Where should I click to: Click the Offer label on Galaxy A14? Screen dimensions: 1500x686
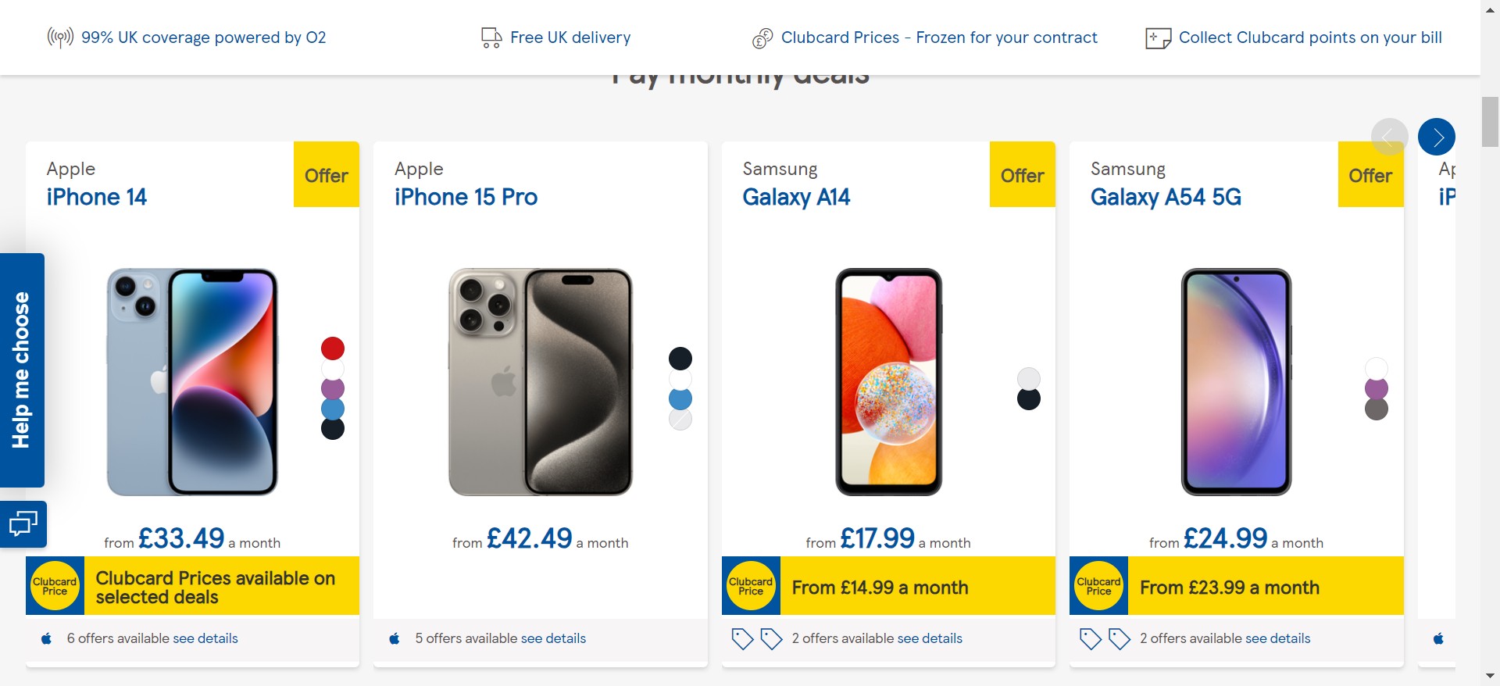[x=1022, y=175]
